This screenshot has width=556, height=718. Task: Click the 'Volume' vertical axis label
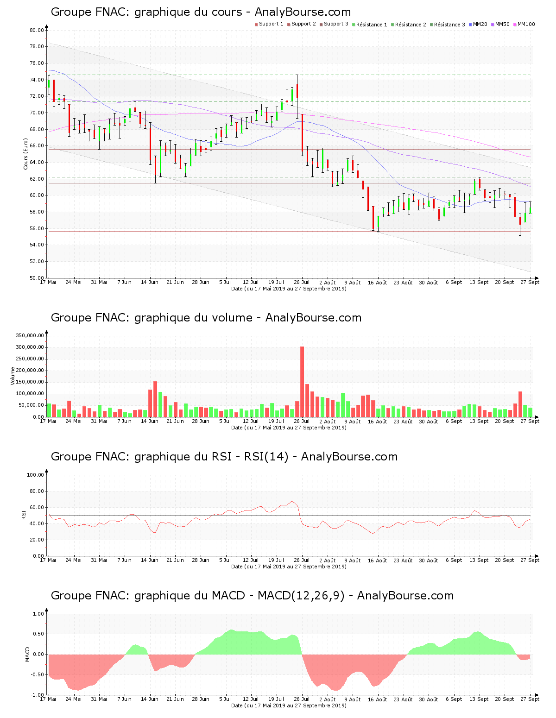tap(13, 376)
